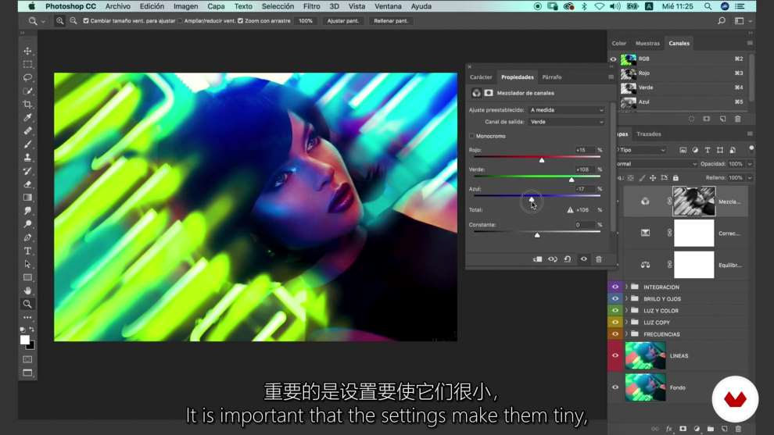This screenshot has width=774, height=435.
Task: Click the Constante slider handle
Action: point(537,235)
